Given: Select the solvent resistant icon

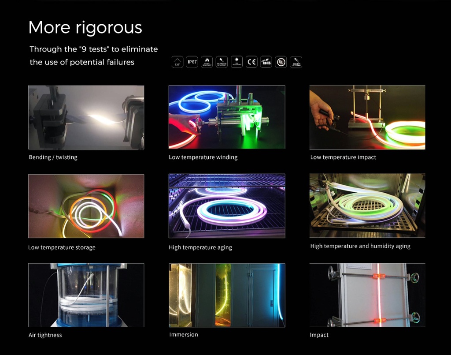Looking at the screenshot, I should point(296,62).
